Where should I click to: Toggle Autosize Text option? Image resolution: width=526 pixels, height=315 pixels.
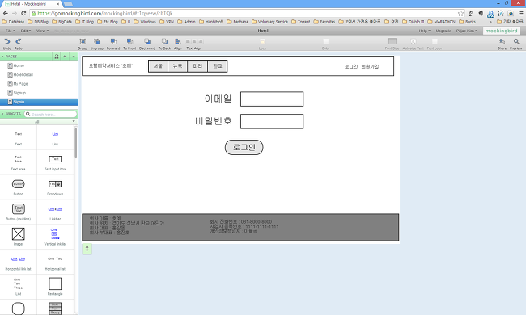pyautogui.click(x=414, y=41)
